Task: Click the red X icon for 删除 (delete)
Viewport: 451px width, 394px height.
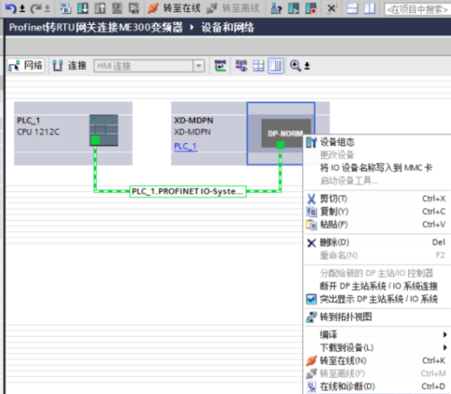Action: click(312, 242)
